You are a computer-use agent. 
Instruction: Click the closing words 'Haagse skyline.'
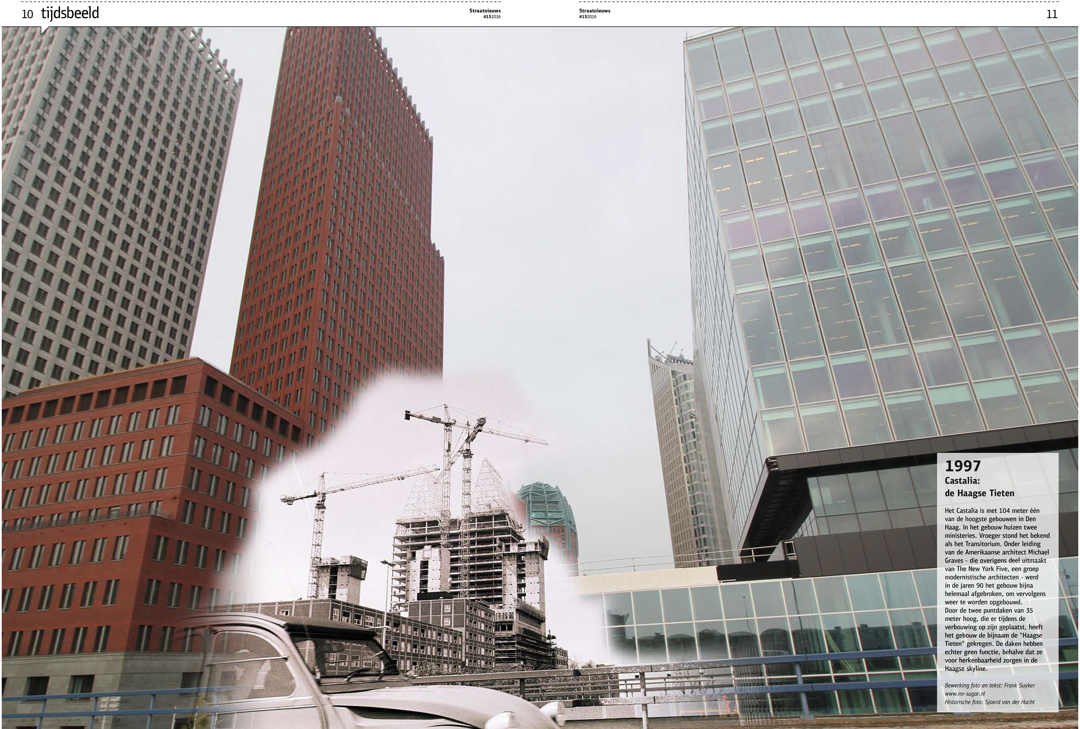tap(966, 669)
